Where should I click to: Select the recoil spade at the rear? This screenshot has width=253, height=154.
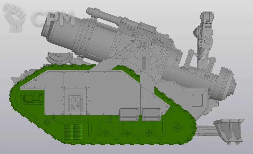pos(229,132)
